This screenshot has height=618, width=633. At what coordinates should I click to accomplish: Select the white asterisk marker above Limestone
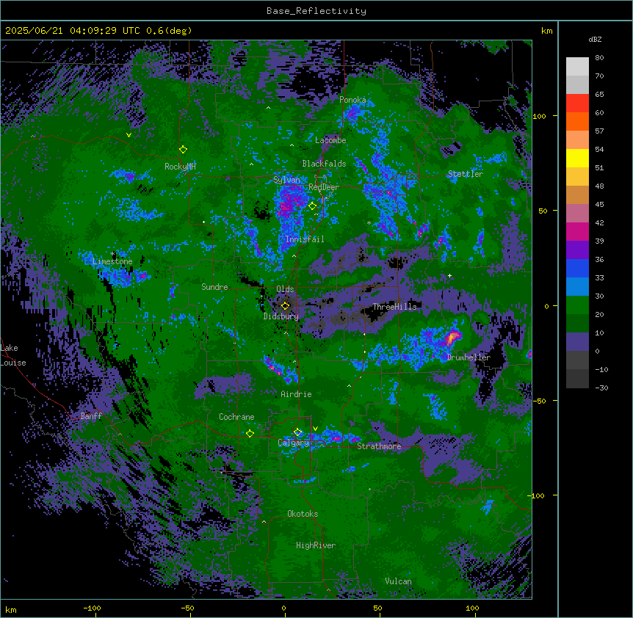click(x=113, y=254)
